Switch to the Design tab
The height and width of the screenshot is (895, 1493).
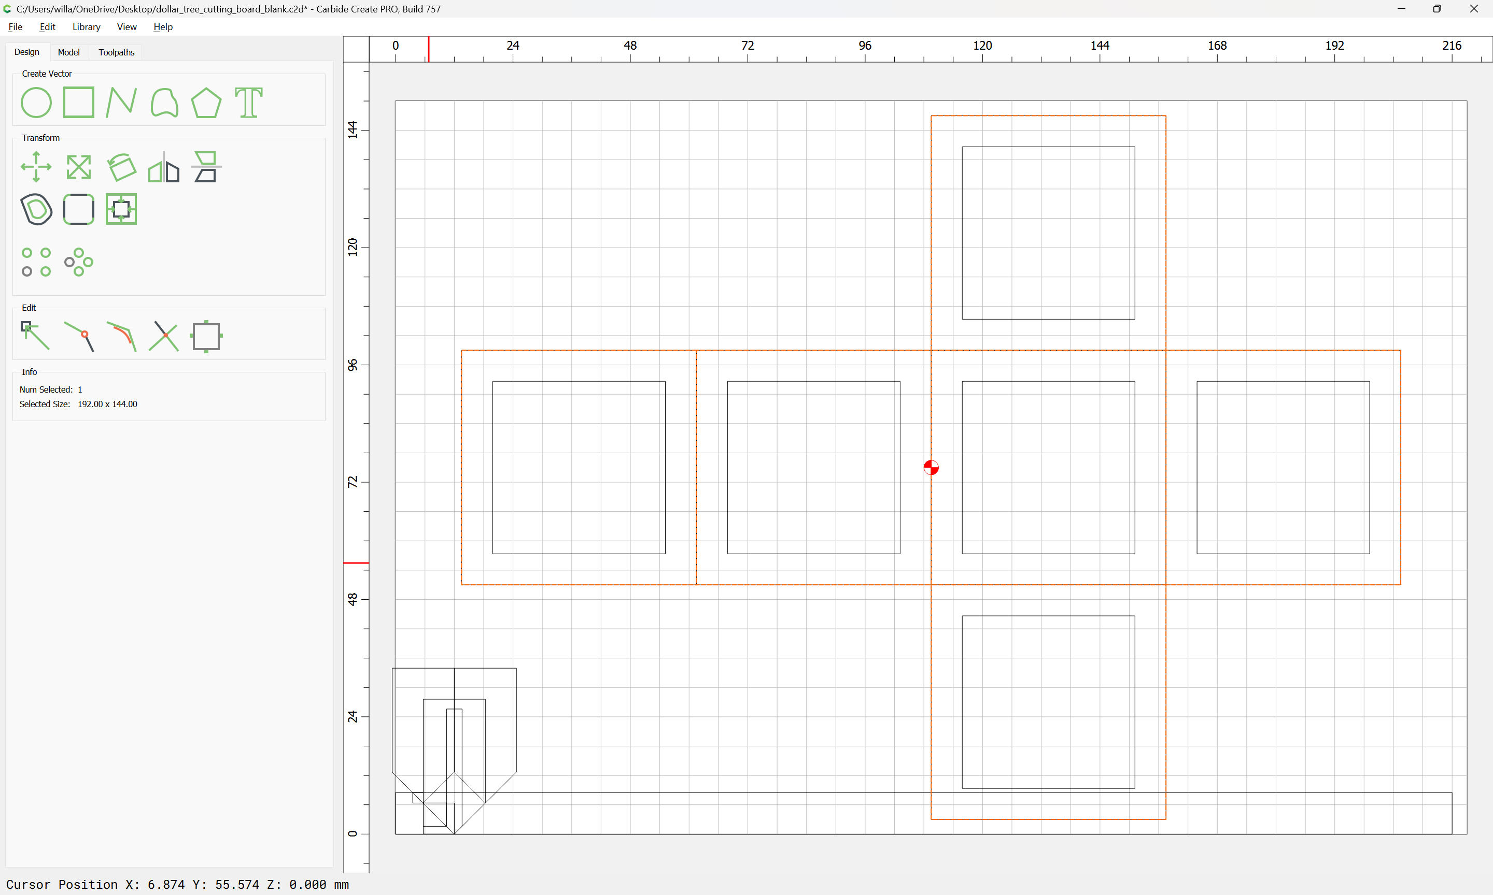[27, 52]
